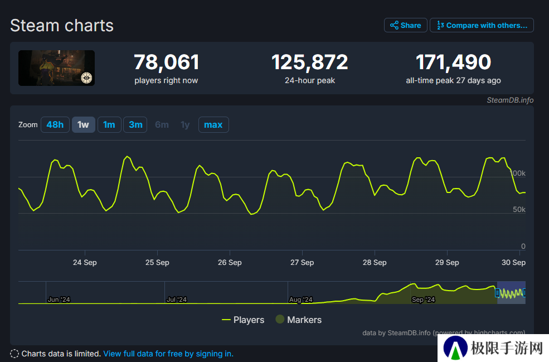Viewport: 549px width, 362px height.
Task: Click Jun '24 in the navigator
Action: coord(59,300)
